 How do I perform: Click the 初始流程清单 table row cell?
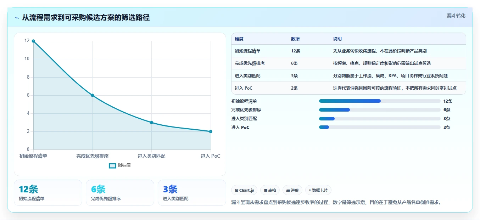pyautogui.click(x=247, y=51)
